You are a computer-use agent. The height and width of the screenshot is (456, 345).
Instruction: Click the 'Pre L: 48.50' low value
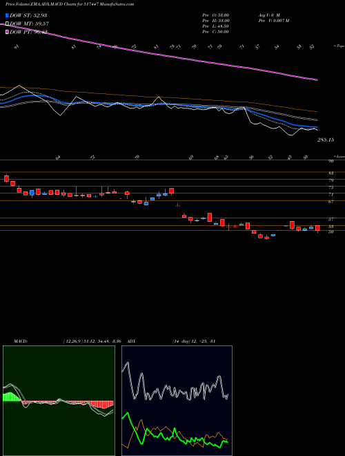pyautogui.click(x=216, y=26)
